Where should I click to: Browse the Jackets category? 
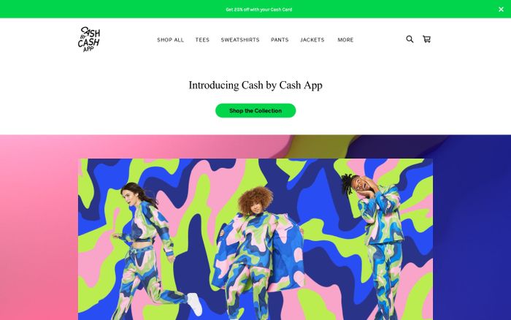coord(312,39)
